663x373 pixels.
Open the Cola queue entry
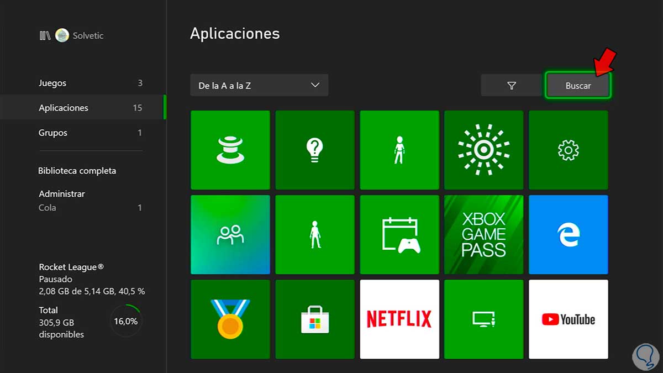point(90,208)
